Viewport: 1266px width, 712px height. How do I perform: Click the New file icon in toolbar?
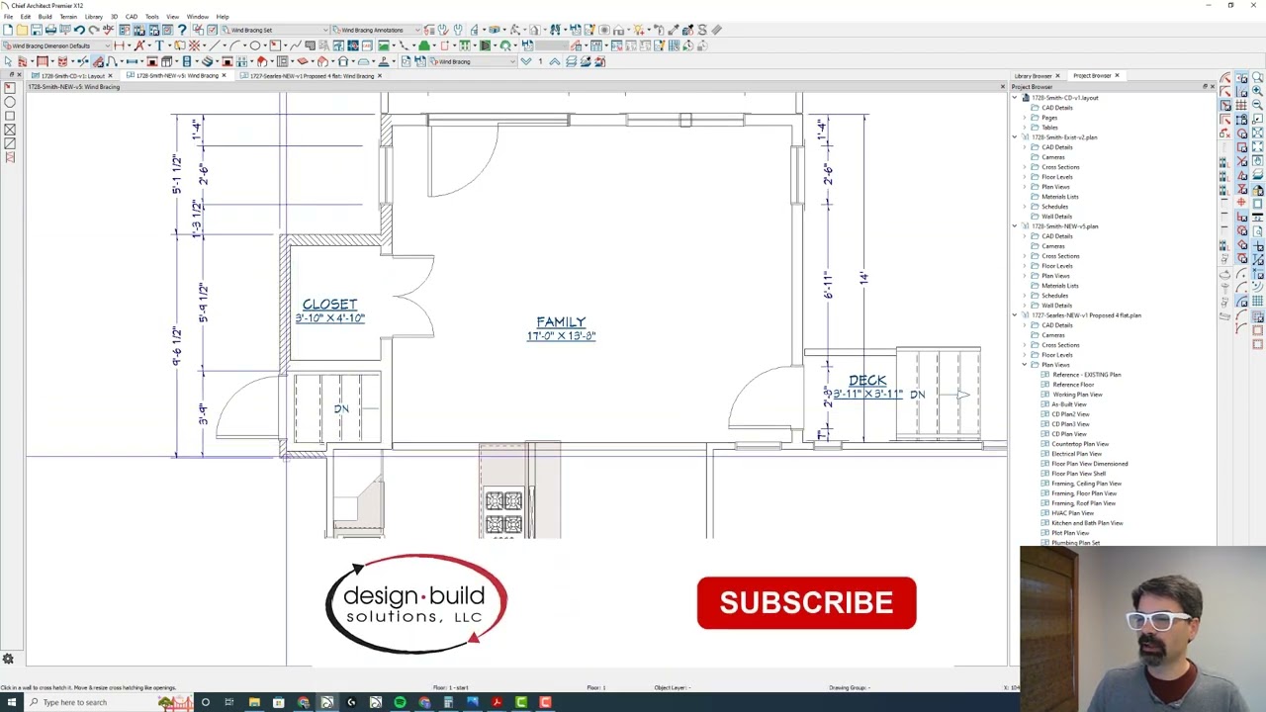(7, 30)
